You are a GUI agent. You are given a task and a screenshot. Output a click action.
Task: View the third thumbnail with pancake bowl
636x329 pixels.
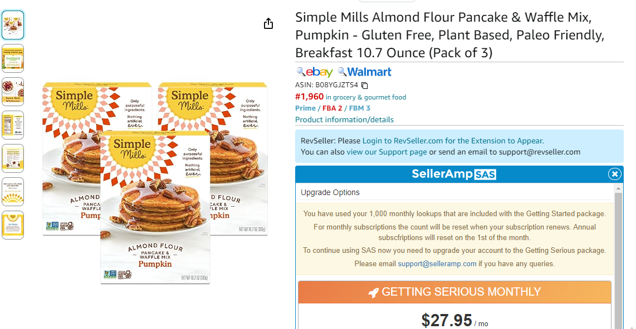[x=13, y=92]
